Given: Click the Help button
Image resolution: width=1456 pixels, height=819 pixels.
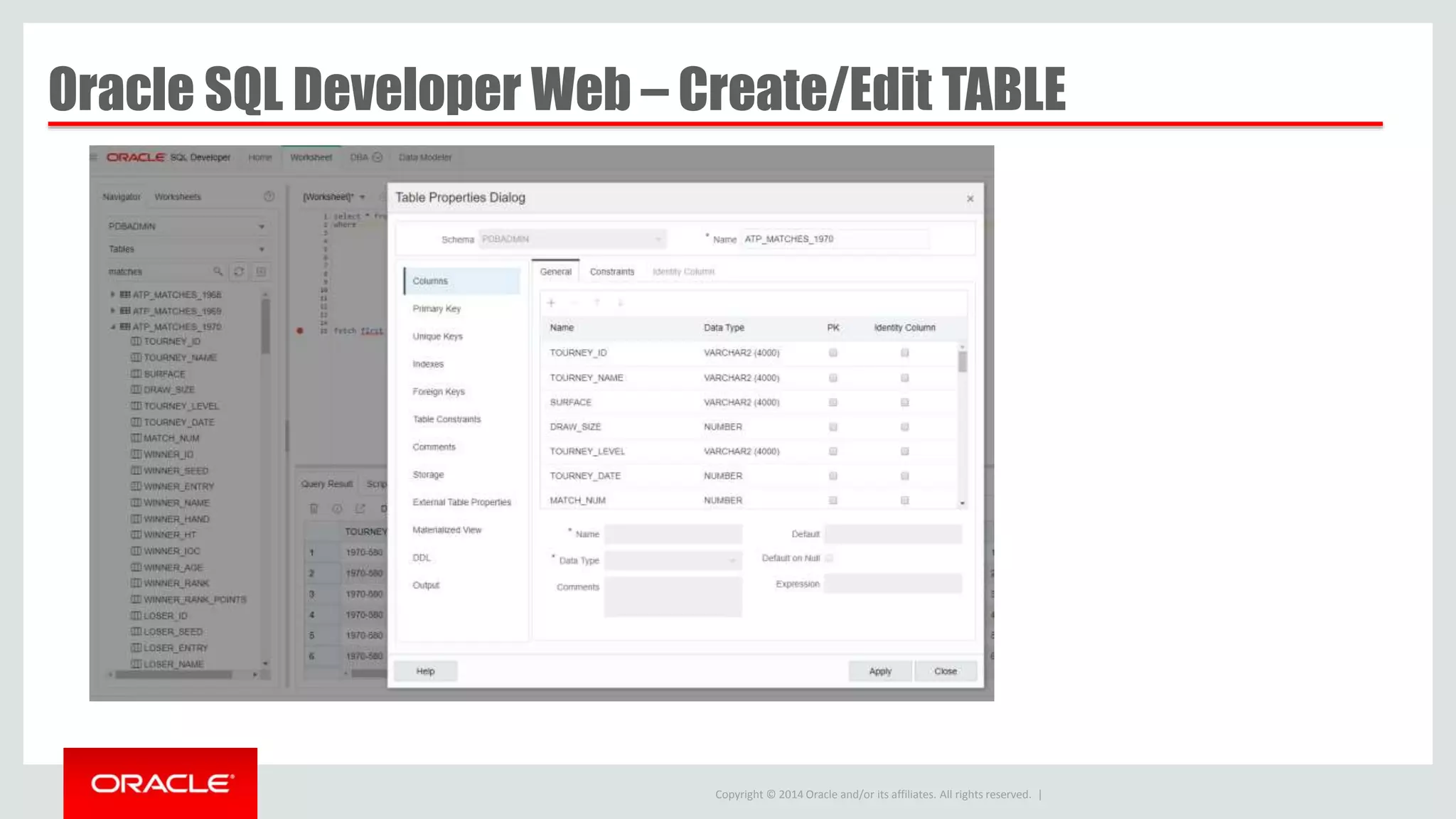Looking at the screenshot, I should (425, 671).
